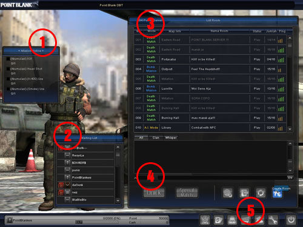
Task: Toggle the EN language indicator
Action: point(290,178)
